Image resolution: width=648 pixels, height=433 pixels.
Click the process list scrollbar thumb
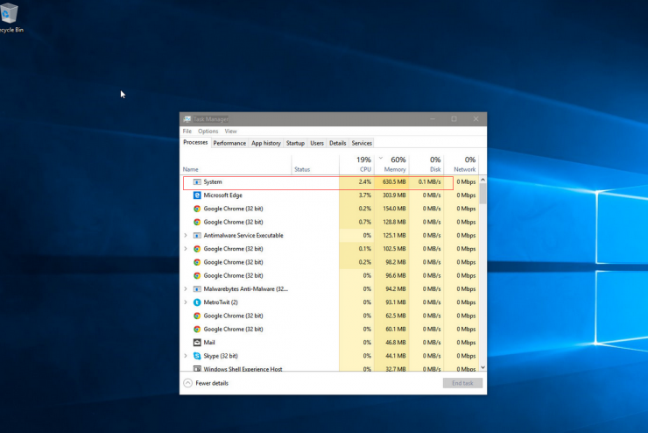point(482,194)
